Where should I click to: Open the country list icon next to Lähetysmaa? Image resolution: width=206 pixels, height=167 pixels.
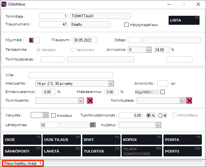(x=93, y=125)
